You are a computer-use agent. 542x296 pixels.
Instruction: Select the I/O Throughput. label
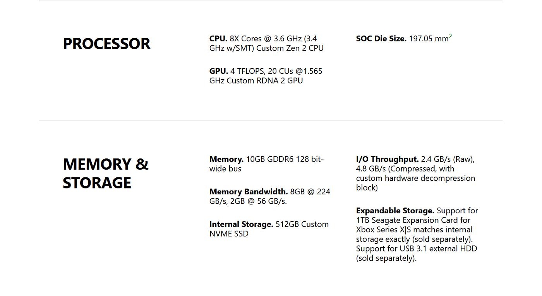click(x=388, y=159)
